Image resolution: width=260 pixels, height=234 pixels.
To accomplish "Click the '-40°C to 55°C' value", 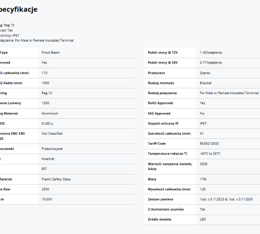I will pyautogui.click(x=210, y=154).
